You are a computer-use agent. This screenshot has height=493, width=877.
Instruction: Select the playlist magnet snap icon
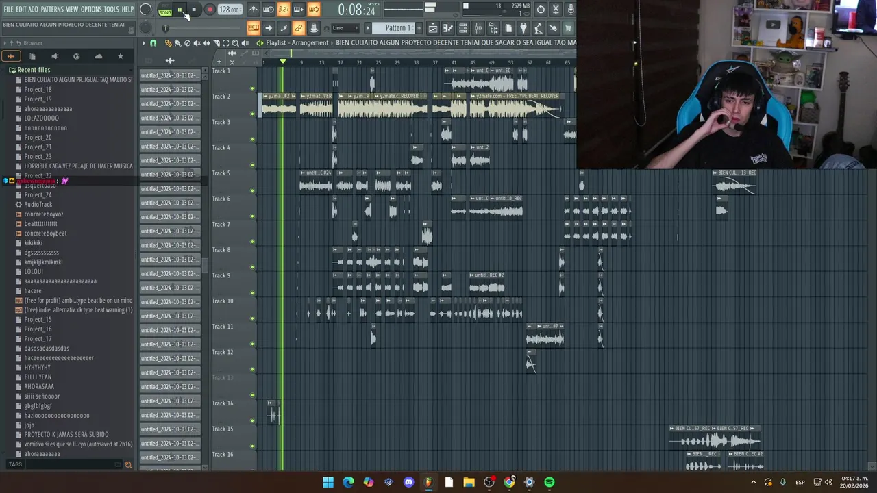click(x=152, y=42)
